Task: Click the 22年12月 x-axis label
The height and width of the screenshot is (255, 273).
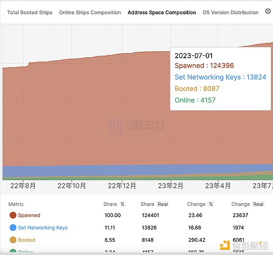Action: pos(122,186)
